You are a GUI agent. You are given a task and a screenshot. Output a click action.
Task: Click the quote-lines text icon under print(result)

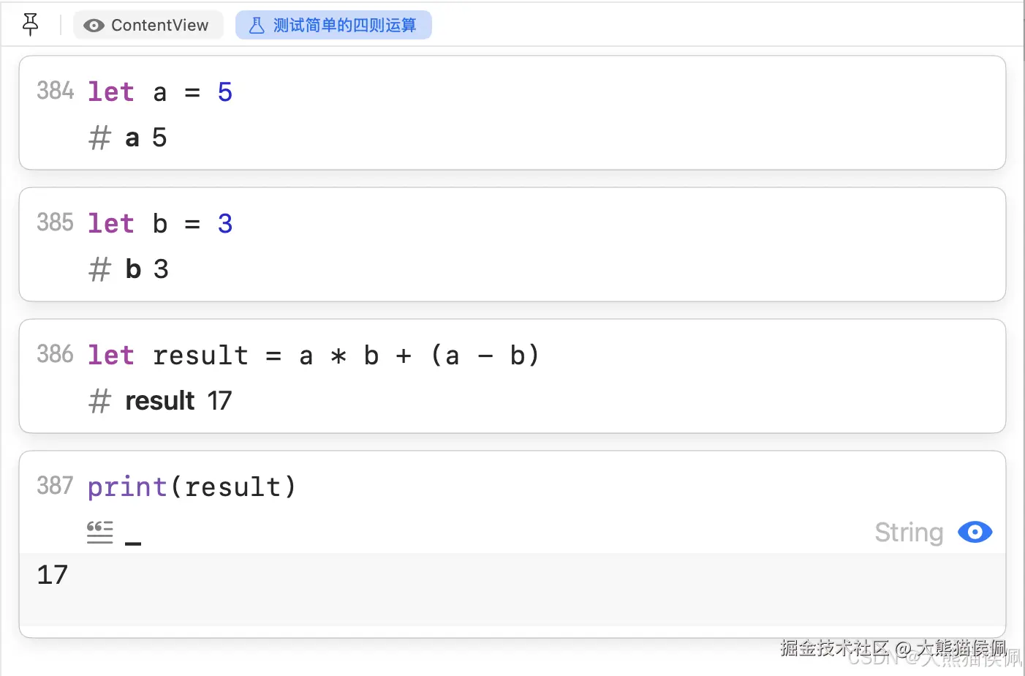99,532
